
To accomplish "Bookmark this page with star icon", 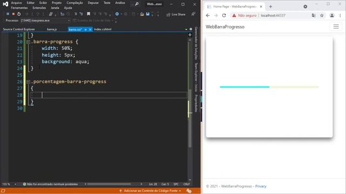I will pyautogui.click(x=322, y=16).
